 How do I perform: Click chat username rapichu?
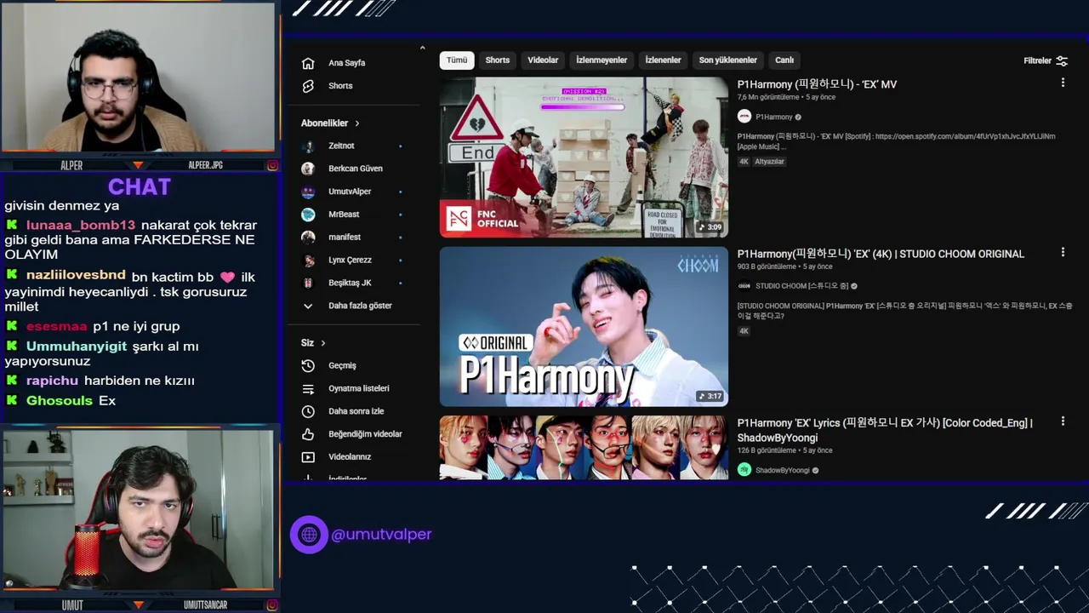pos(52,381)
